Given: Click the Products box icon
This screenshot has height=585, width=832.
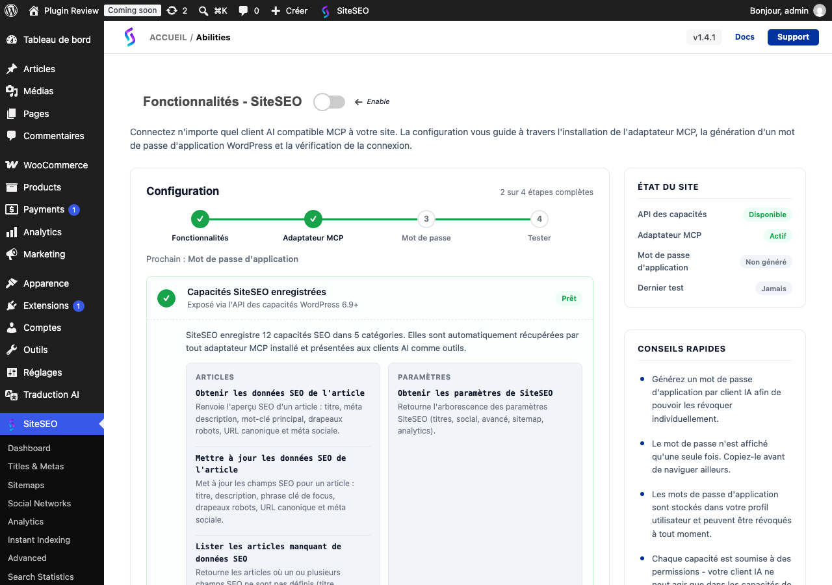Looking at the screenshot, I should point(12,187).
